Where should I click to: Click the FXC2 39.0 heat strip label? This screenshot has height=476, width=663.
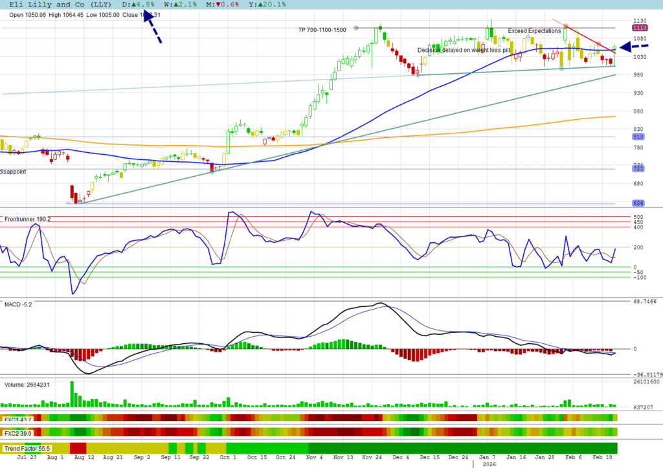(18, 433)
